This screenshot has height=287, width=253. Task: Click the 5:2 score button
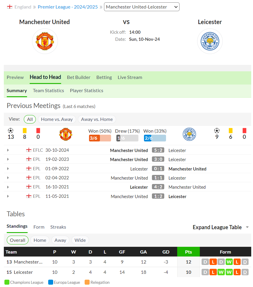click(x=158, y=150)
